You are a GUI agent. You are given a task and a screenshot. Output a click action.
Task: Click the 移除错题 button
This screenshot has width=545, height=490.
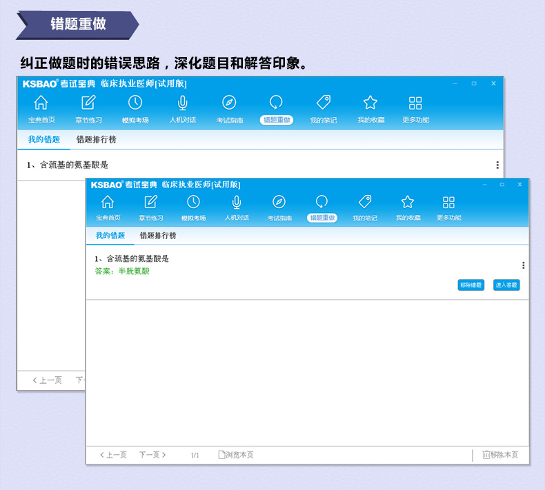(470, 285)
